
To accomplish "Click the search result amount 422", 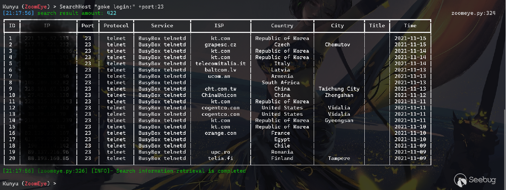I will [x=111, y=13].
